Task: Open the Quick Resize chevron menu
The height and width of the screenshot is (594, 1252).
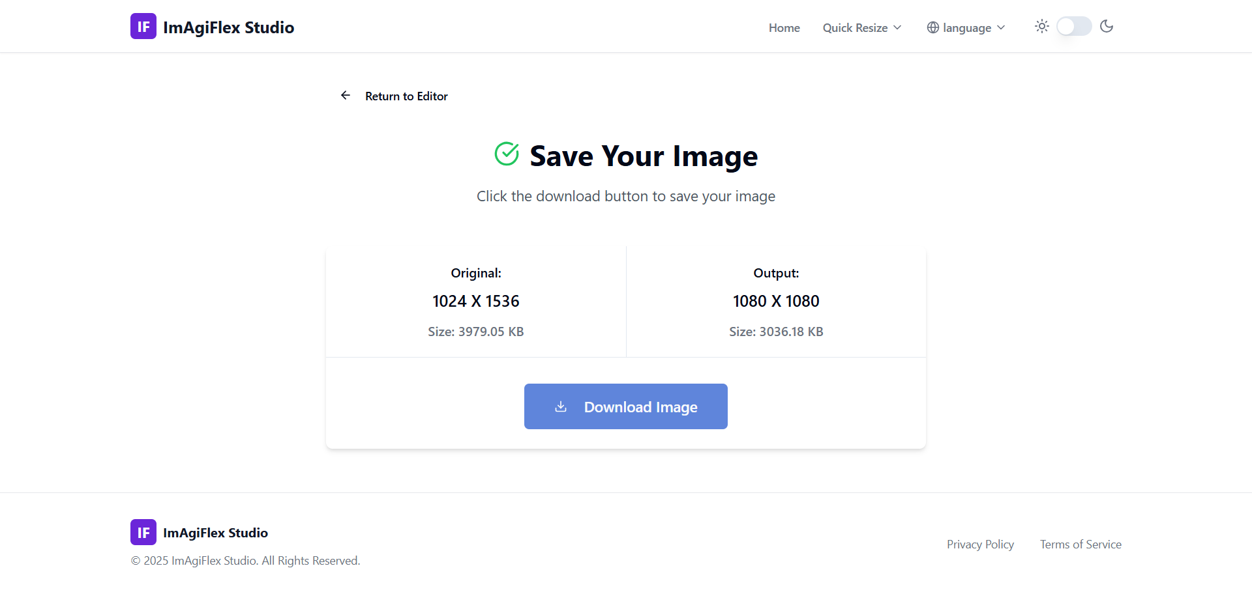Action: [x=897, y=27]
